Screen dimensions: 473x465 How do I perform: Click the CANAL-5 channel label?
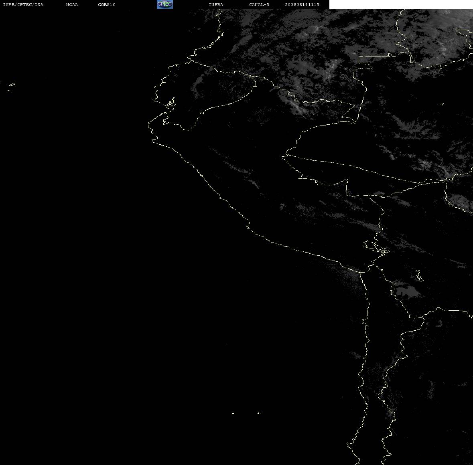coord(259,4)
